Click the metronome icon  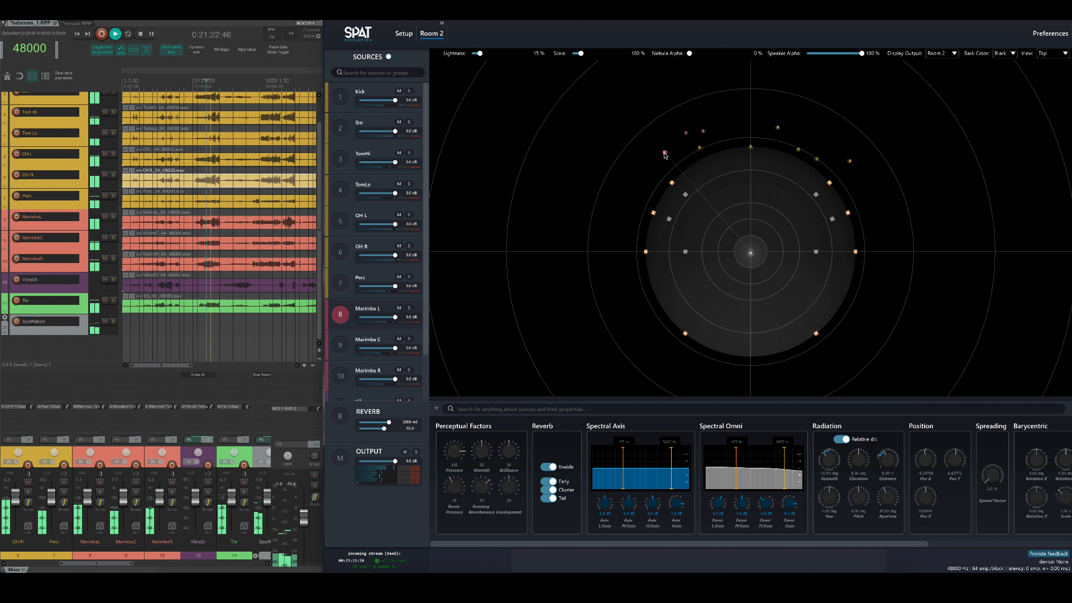click(7, 76)
